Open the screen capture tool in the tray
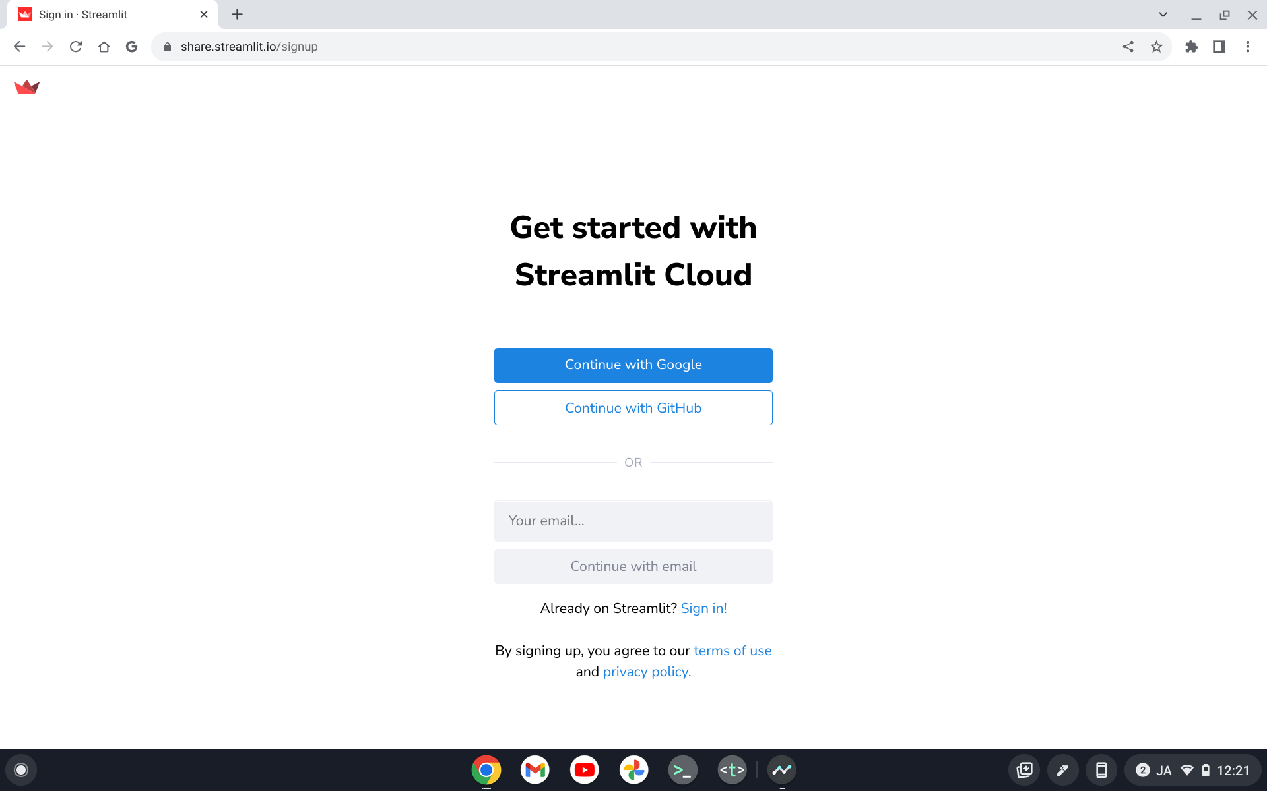This screenshot has height=791, width=1267. click(1025, 769)
